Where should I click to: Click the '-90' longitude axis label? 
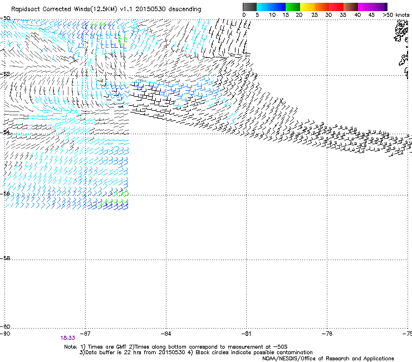(5, 334)
